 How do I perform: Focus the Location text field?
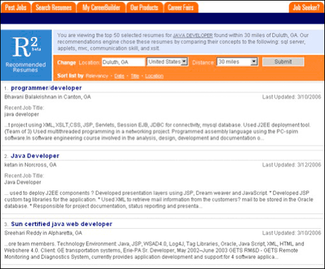click(123, 62)
